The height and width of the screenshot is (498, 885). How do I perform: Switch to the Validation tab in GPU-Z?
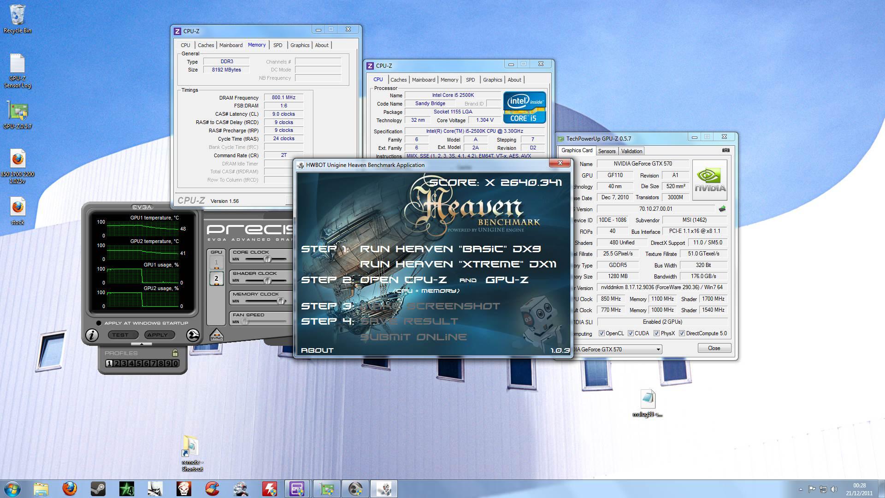631,151
